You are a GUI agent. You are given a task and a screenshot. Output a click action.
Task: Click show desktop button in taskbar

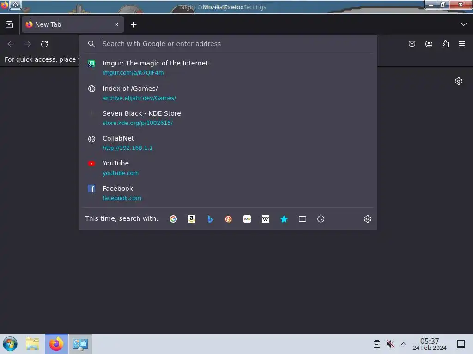(461, 344)
